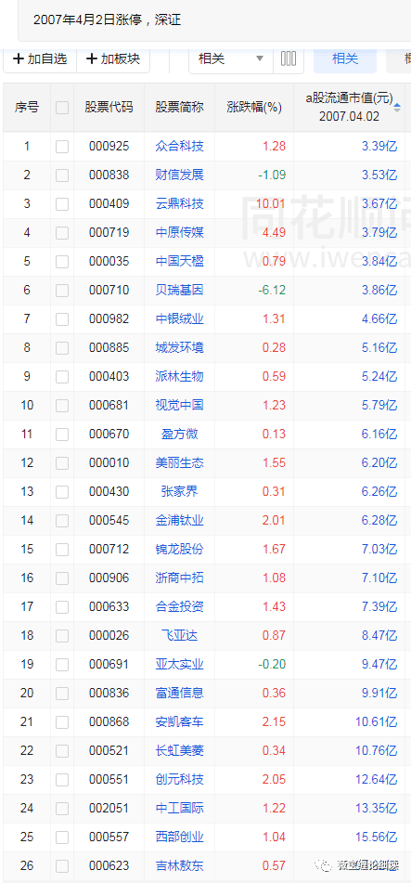411x883 pixels.
Task: Click the column layout icon beside the dropdown
Action: pos(289,58)
